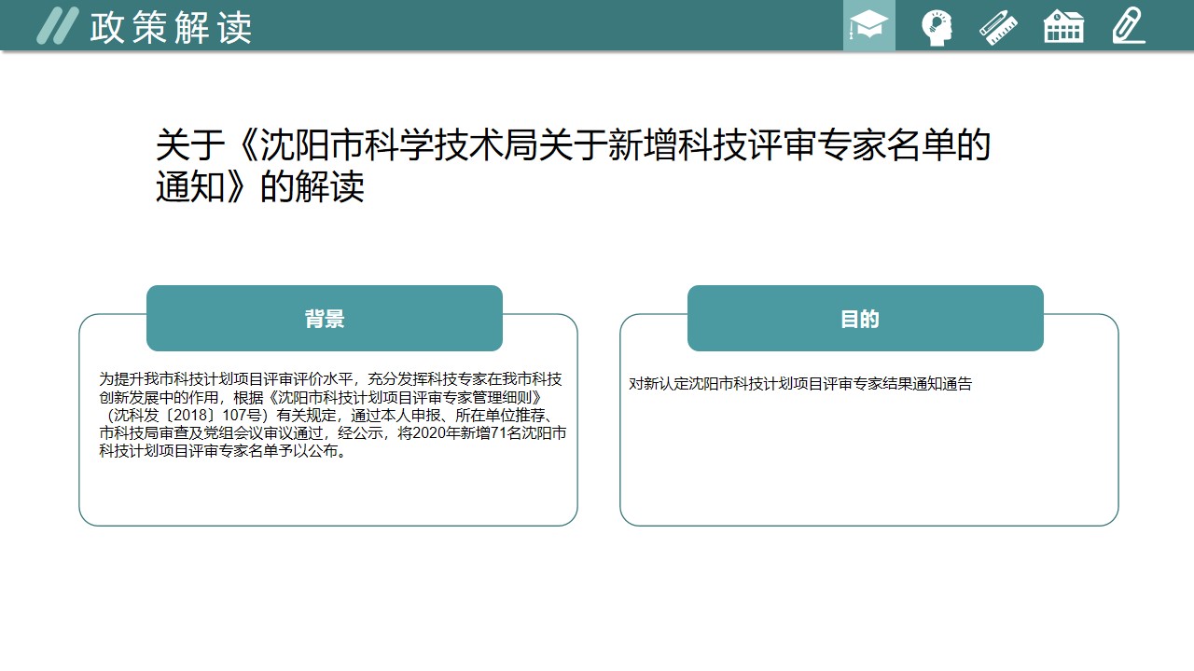Select the head with lightbulb icon
This screenshot has width=1194, height=671.
click(936, 27)
